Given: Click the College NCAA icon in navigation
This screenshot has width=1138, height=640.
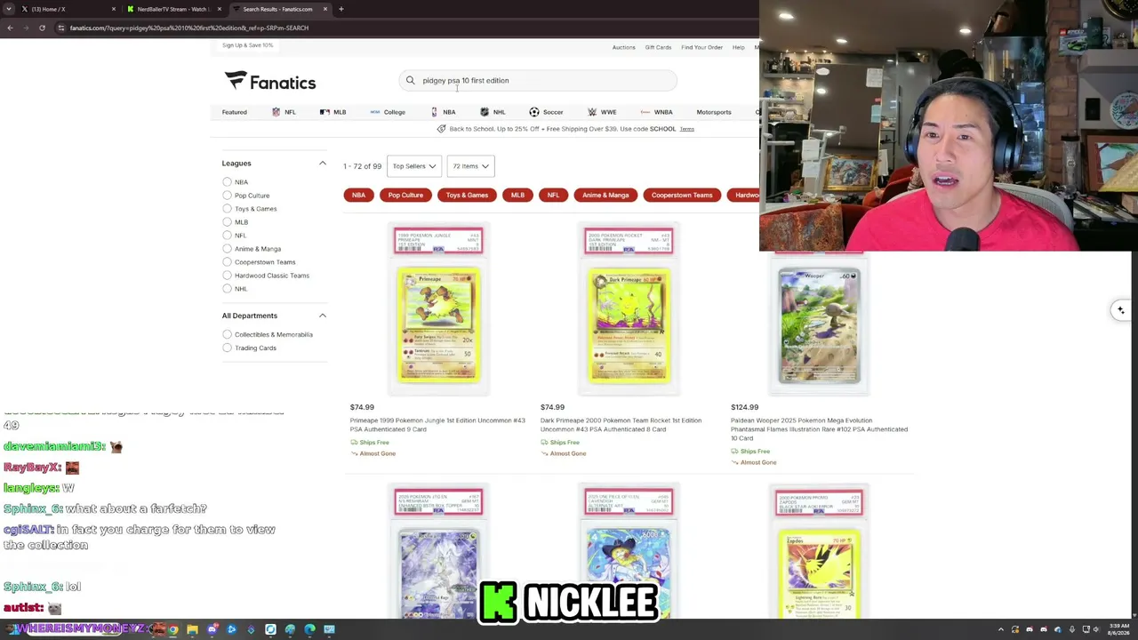Looking at the screenshot, I should [374, 112].
